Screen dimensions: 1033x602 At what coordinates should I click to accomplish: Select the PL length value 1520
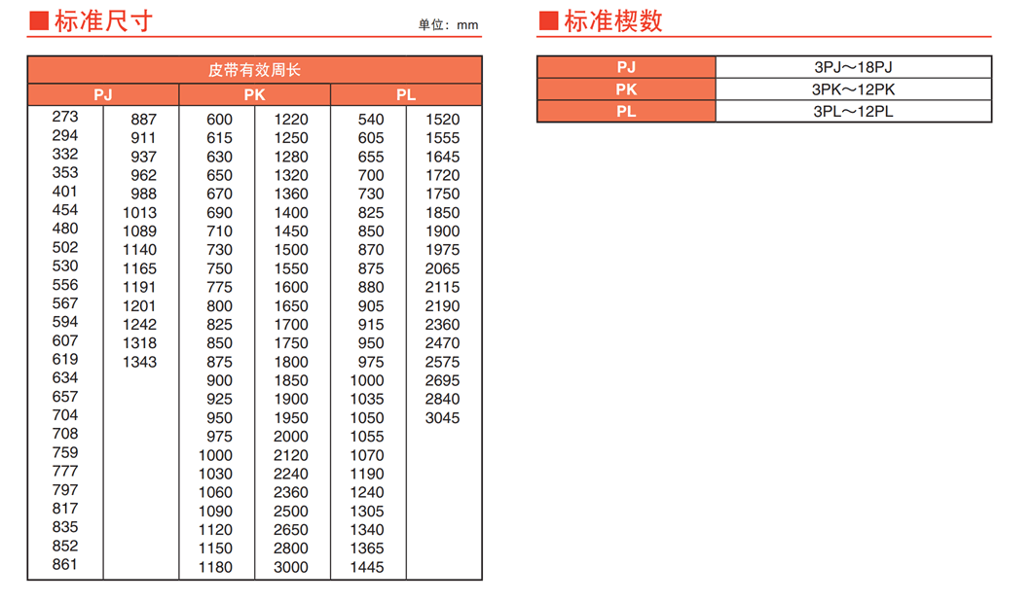(x=443, y=120)
